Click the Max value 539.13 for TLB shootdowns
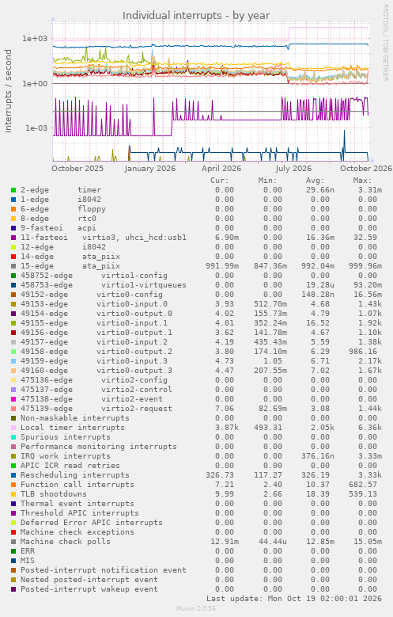Image resolution: width=393 pixels, height=617 pixels. (x=363, y=494)
